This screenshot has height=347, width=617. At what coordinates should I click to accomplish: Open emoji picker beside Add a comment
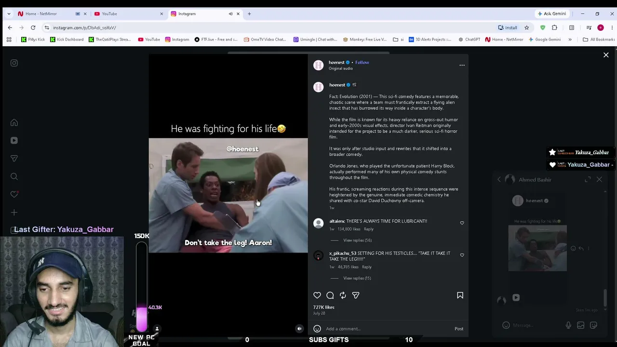coord(317,329)
